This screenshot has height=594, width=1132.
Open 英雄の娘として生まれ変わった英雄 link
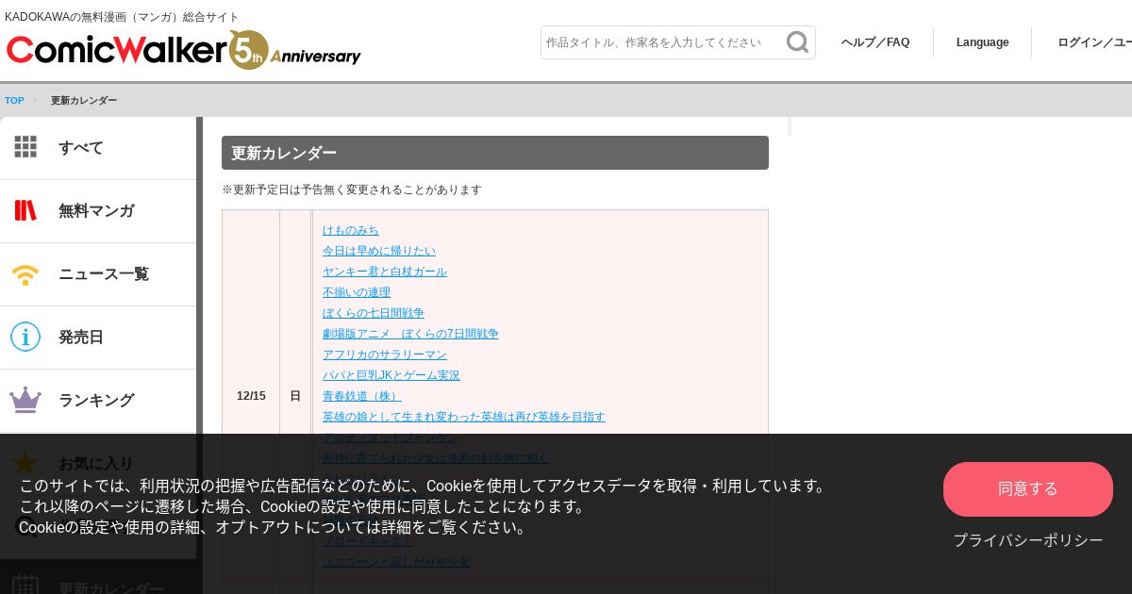tap(464, 417)
